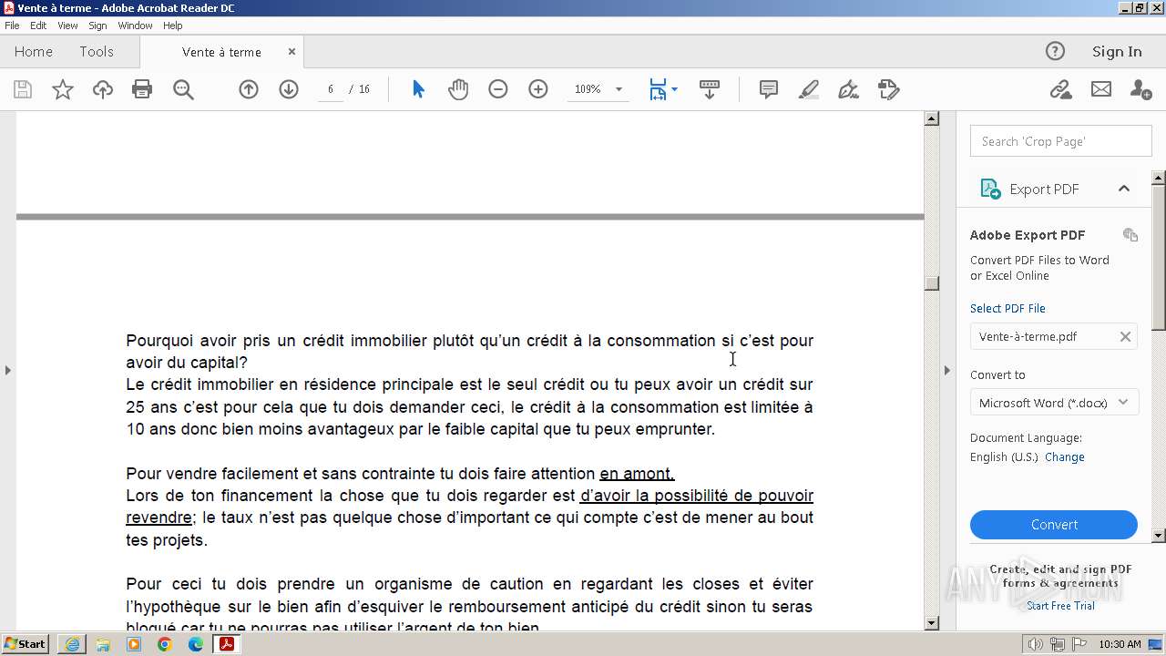Zoom in with plus icon
The width and height of the screenshot is (1166, 656).
click(x=538, y=89)
